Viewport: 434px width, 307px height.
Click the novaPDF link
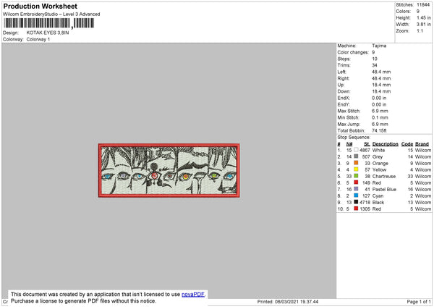pos(193,294)
